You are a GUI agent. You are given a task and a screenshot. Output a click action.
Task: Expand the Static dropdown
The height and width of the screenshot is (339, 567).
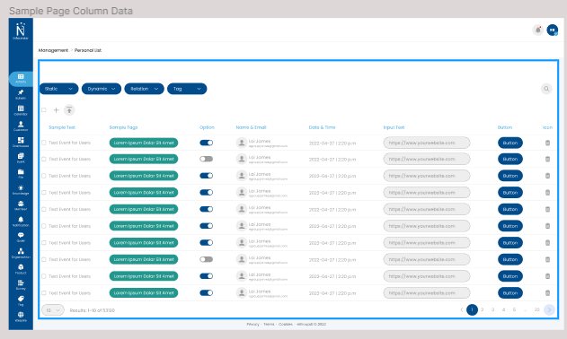click(58, 89)
